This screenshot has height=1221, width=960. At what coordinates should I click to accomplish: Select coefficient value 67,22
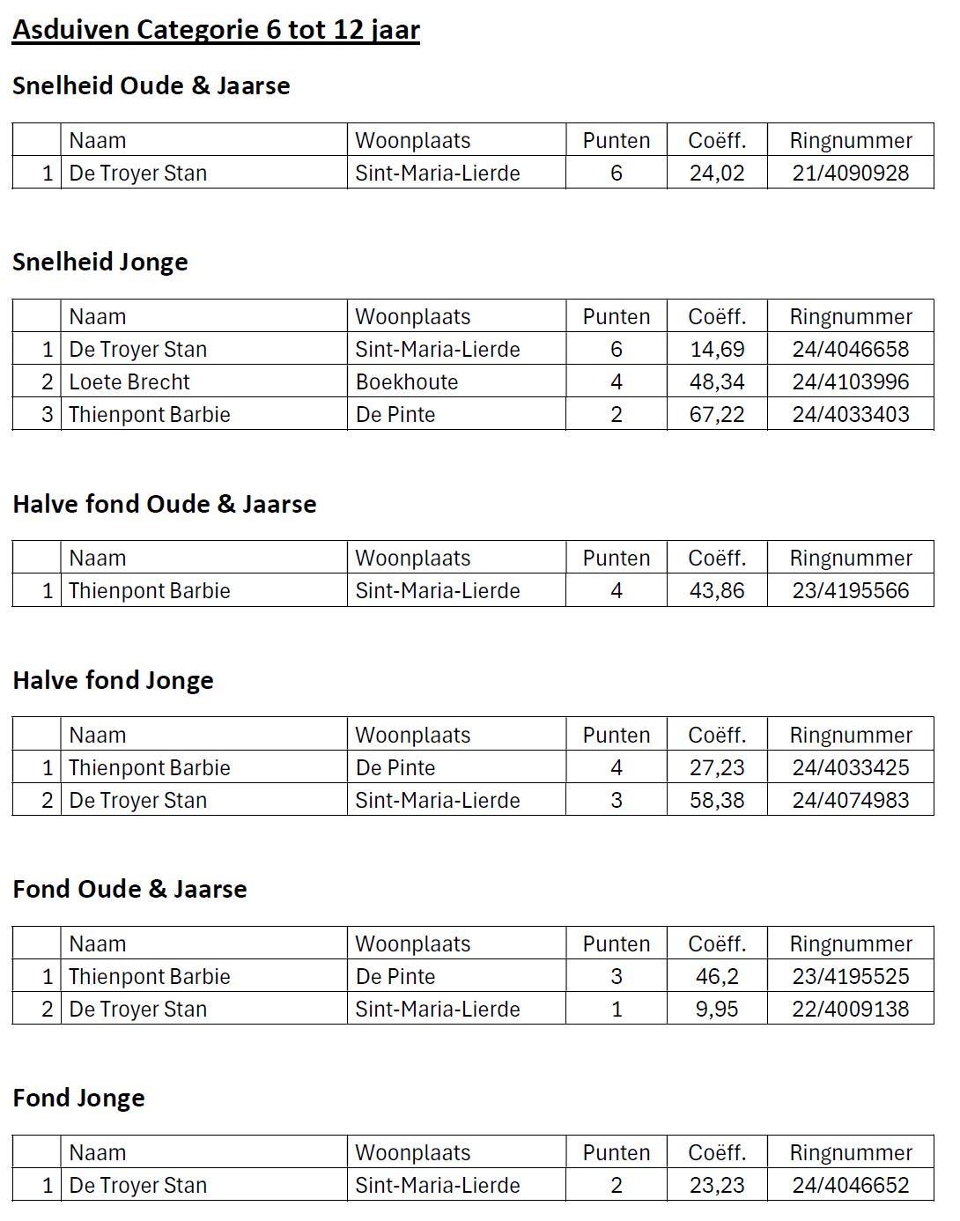717,414
